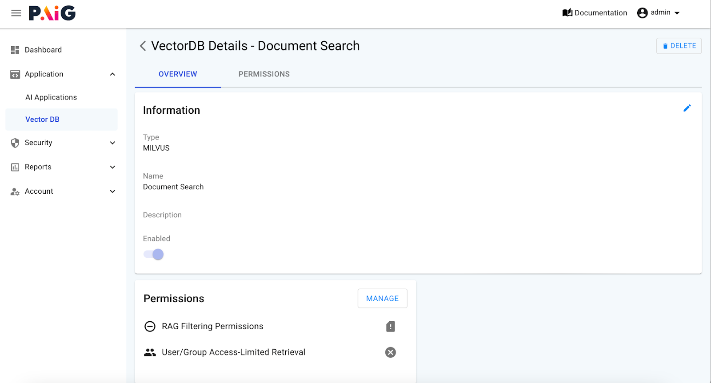
Task: Click the RAG Filtering warning status icon
Action: (x=391, y=327)
